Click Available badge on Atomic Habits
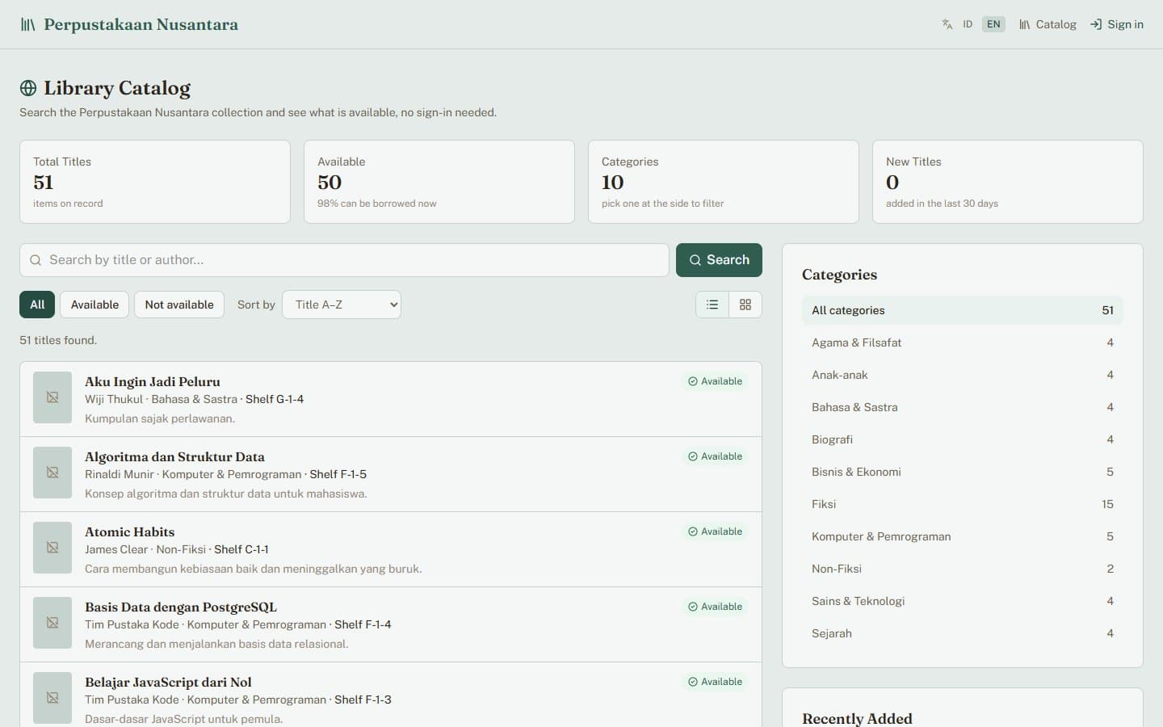The width and height of the screenshot is (1163, 727). [715, 532]
